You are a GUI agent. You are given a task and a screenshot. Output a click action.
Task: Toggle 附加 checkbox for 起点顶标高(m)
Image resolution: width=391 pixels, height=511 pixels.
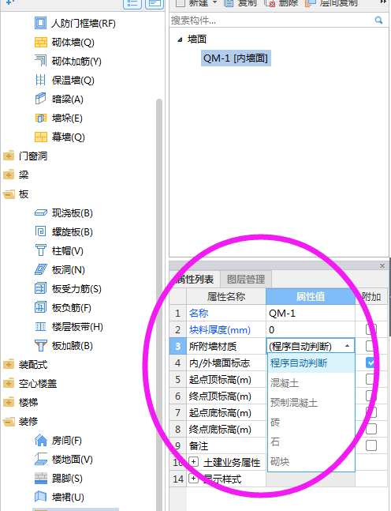click(371, 379)
